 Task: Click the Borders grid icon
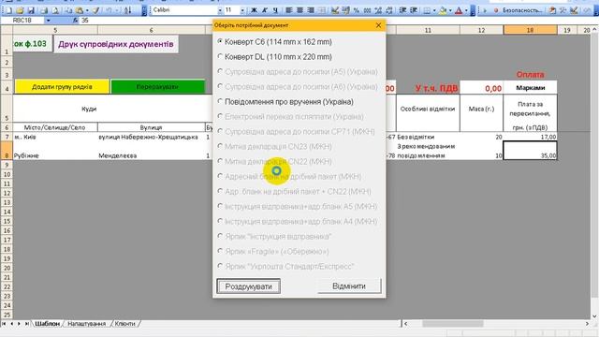(427, 10)
